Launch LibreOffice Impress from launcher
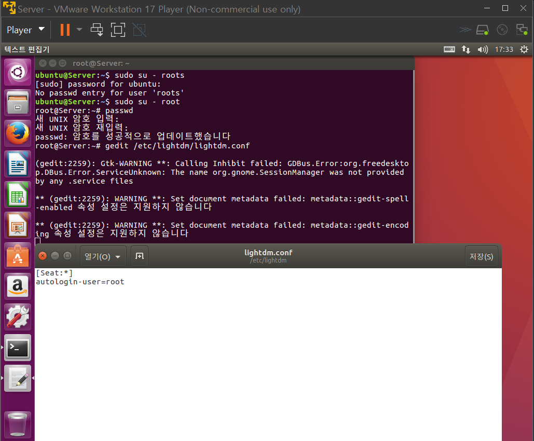The width and height of the screenshot is (534, 441). (17, 225)
